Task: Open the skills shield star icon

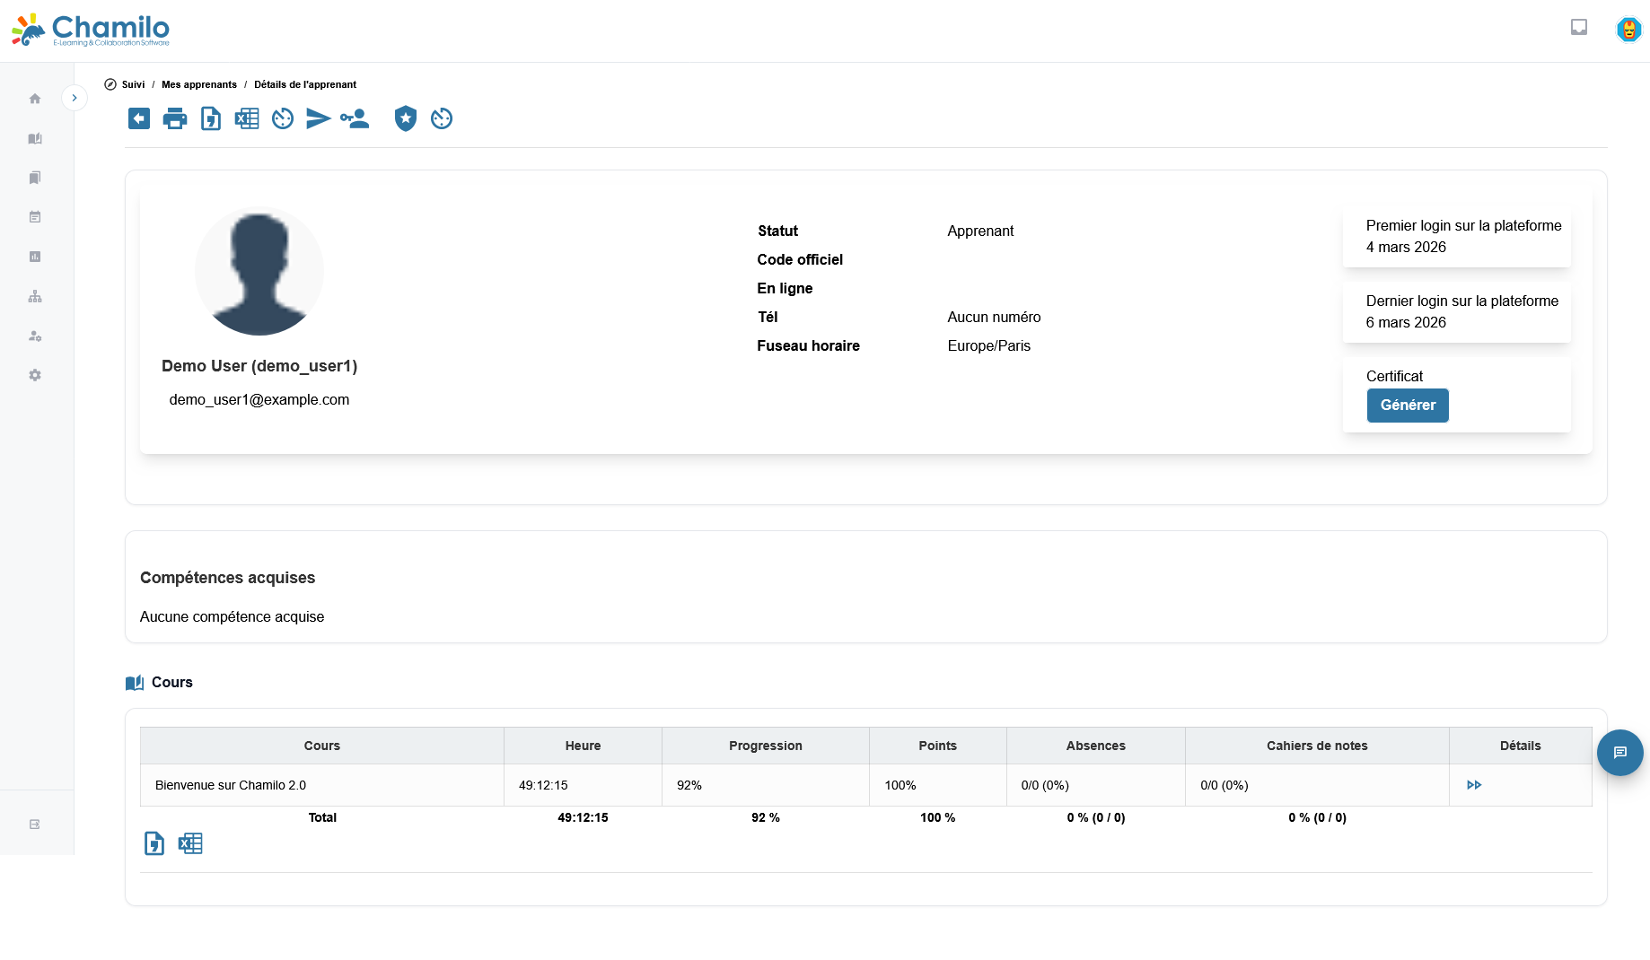Action: [406, 118]
